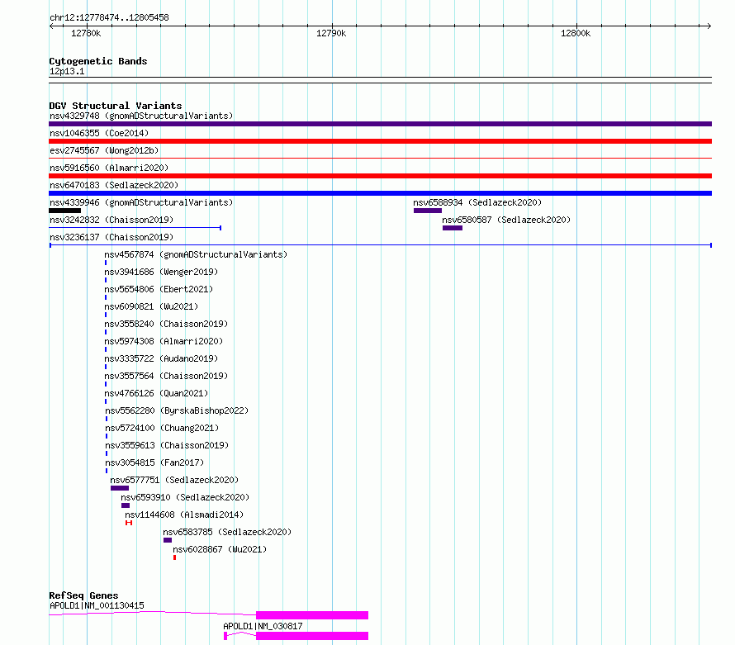735x645 pixels.
Task: Click nsv4567874 gnomAD variant label
Action: click(x=196, y=254)
